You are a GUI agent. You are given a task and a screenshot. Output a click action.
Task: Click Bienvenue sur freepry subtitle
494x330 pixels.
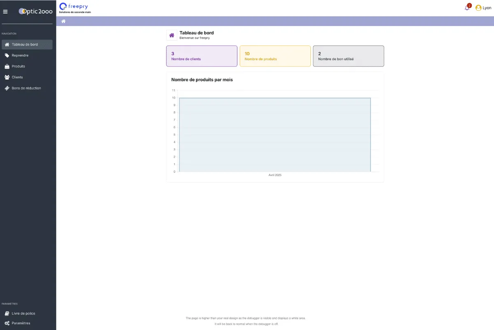click(x=195, y=38)
